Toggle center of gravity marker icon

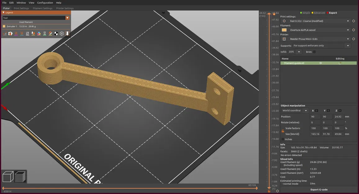pos(56,34)
